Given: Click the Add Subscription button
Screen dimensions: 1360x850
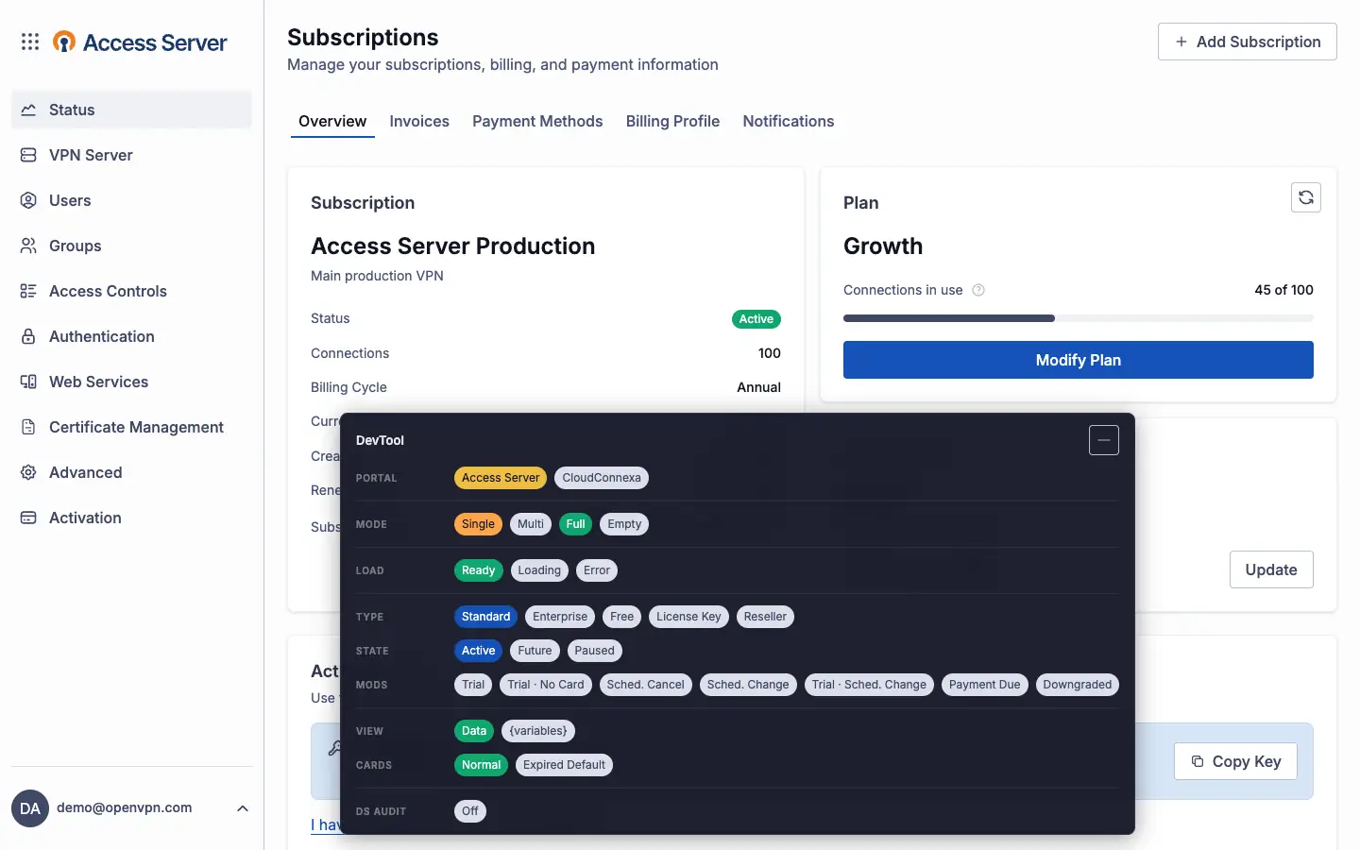Looking at the screenshot, I should click(x=1248, y=42).
